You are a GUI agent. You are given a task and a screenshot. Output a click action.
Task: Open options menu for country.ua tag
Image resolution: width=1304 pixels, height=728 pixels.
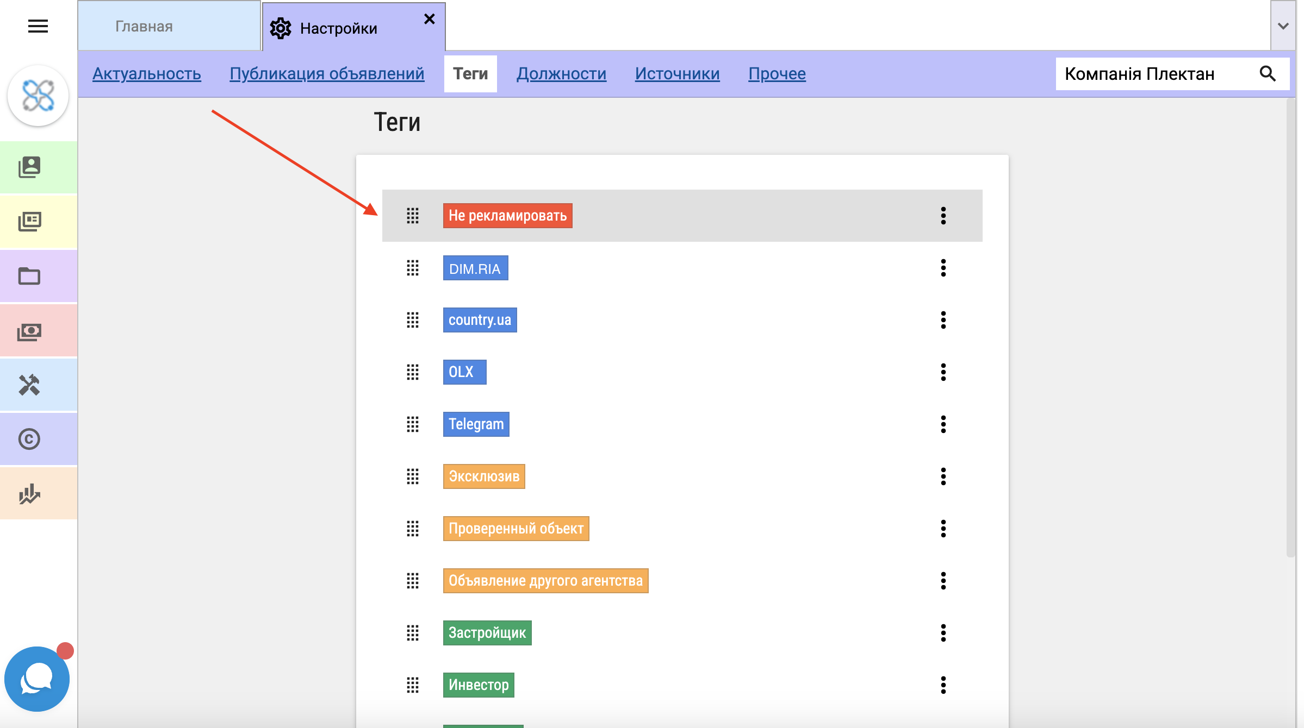[x=943, y=320]
